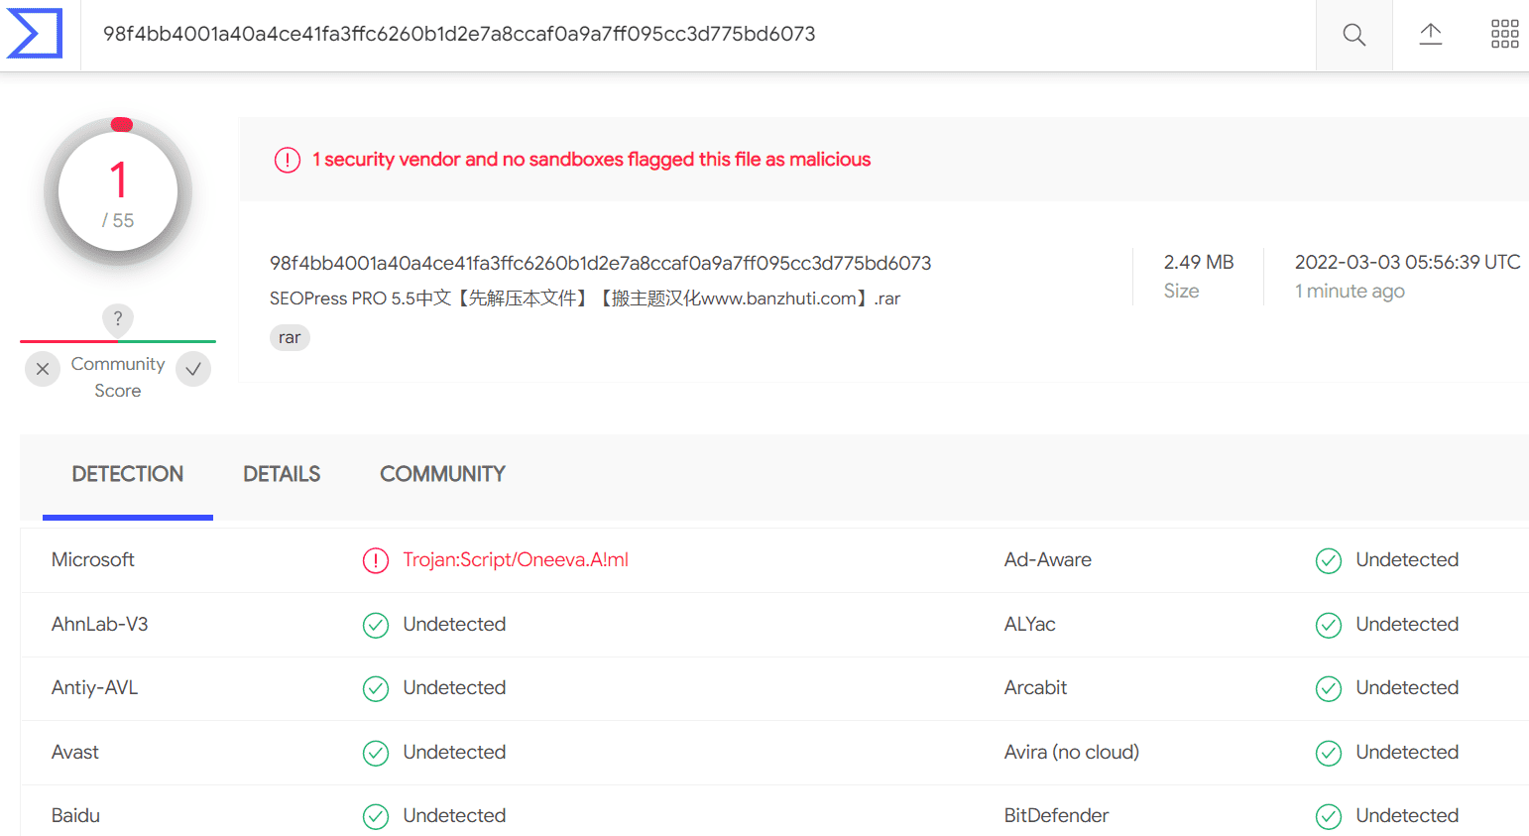The height and width of the screenshot is (836, 1529).
Task: Click the '1 minute ago' text
Action: coord(1350,292)
